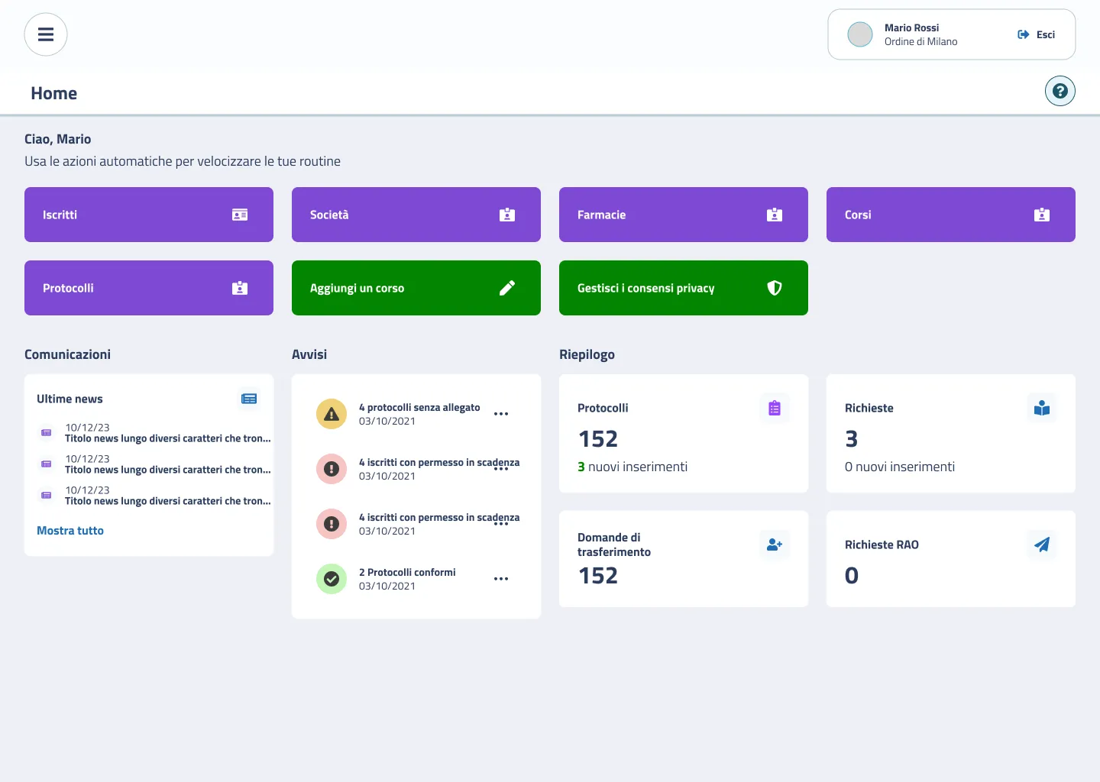Click the paper plane icon on Richieste RAO
Screen dimensions: 1100x782
tap(1042, 545)
